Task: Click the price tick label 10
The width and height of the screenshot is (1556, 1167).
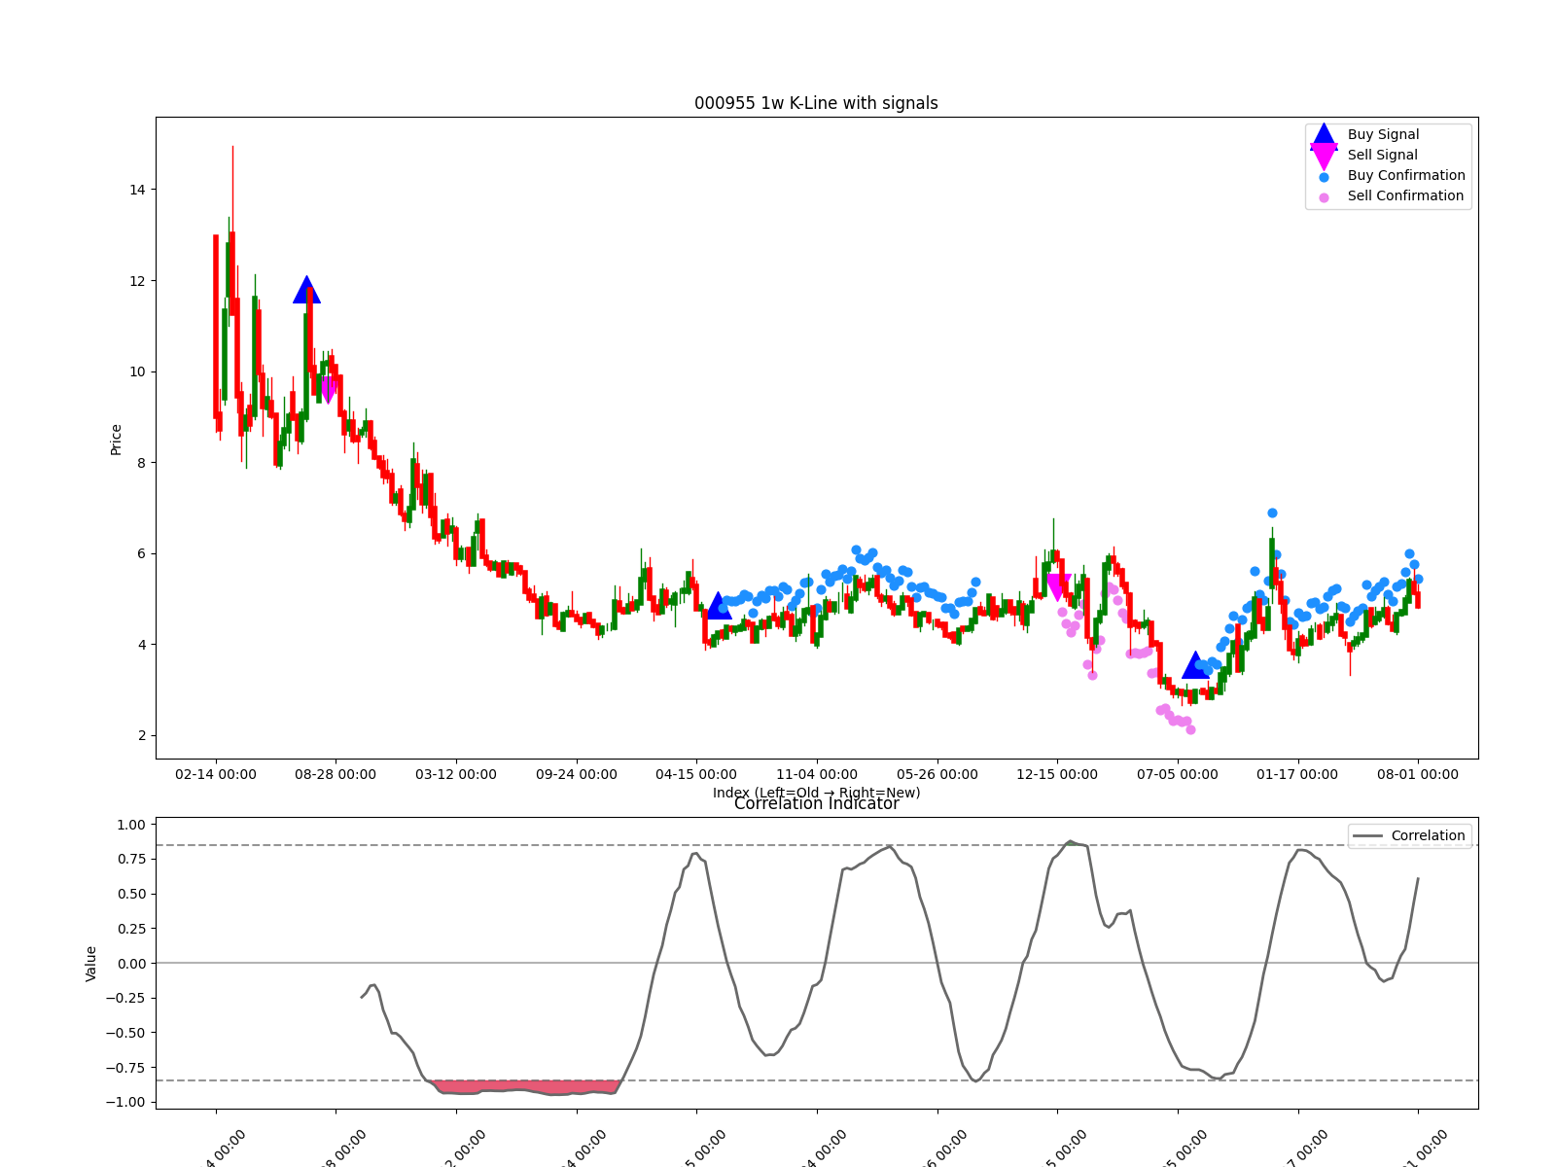Action: click(137, 371)
